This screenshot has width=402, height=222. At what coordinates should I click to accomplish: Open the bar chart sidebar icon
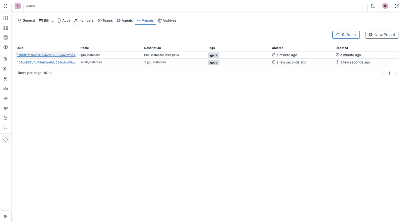[x=6, y=69]
